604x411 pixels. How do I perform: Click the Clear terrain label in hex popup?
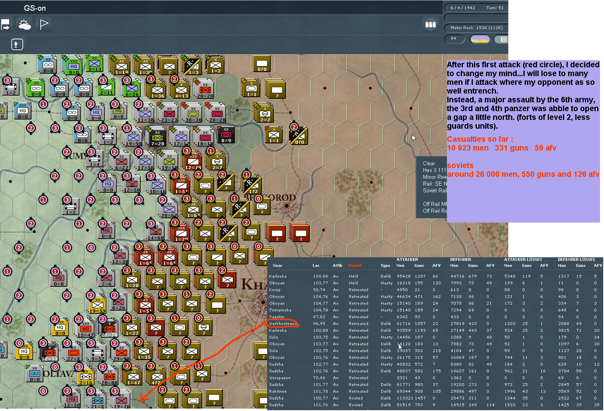(x=429, y=164)
